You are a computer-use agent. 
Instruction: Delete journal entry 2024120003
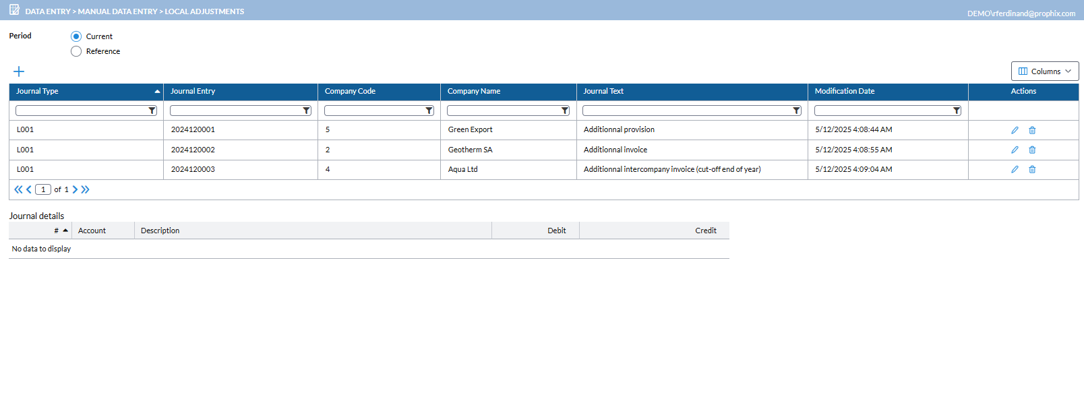click(x=1032, y=169)
